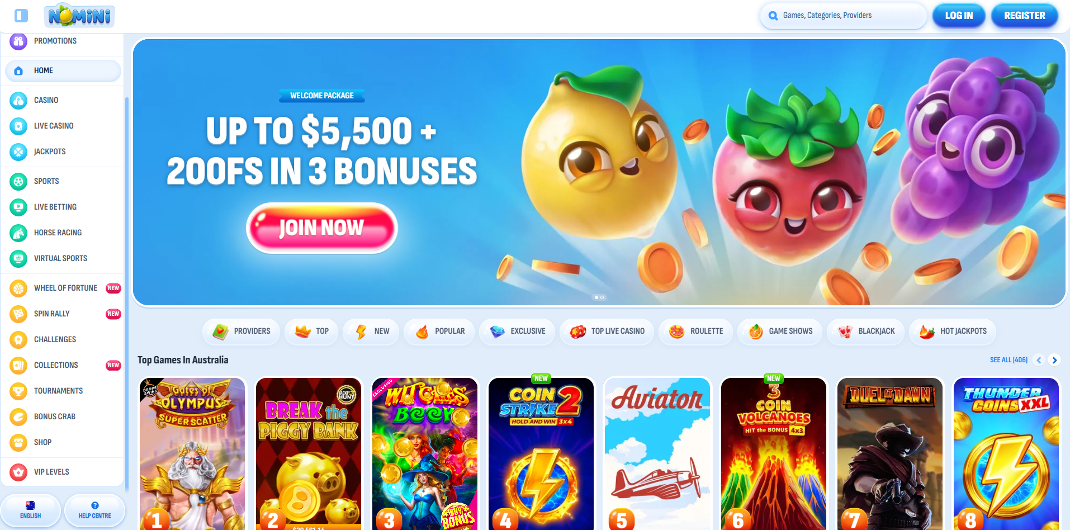Click the Nomini logo
The width and height of the screenshot is (1070, 530).
pyautogui.click(x=79, y=16)
